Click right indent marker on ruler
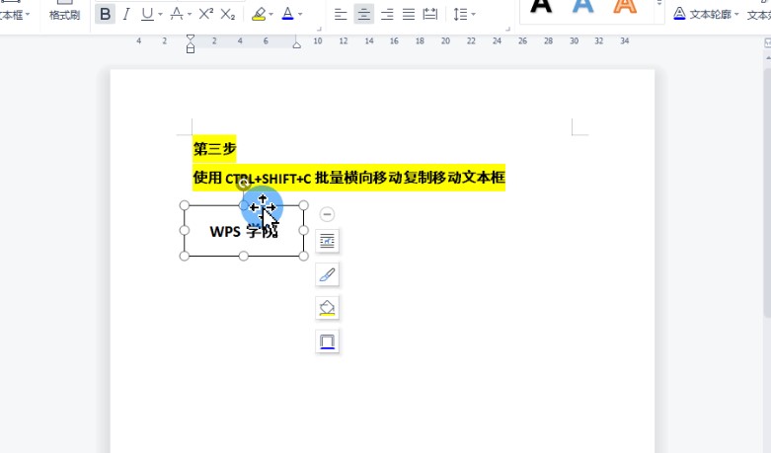Image resolution: width=771 pixels, height=453 pixels. [x=296, y=44]
